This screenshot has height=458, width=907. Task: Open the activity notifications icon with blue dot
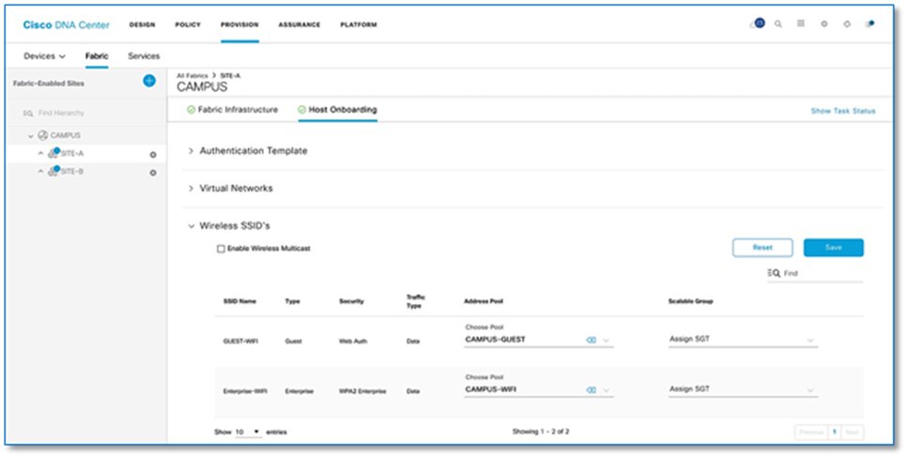coord(869,23)
